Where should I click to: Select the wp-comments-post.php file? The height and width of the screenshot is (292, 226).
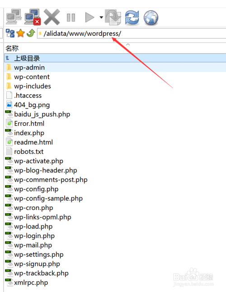[51, 180]
